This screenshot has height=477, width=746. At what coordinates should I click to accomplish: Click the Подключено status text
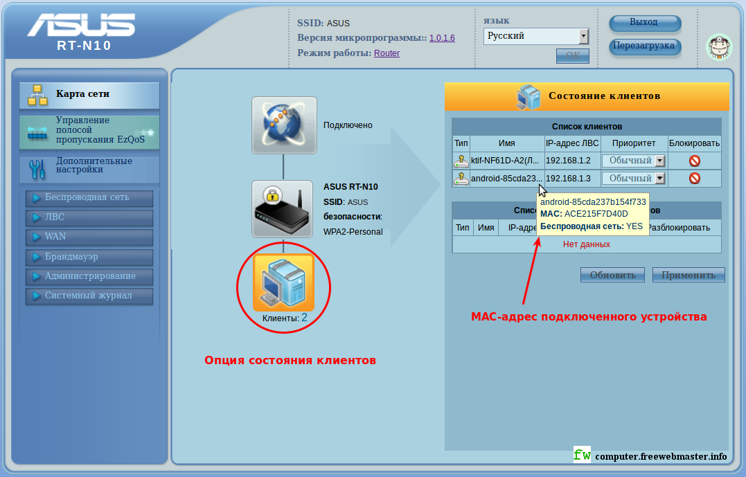[348, 125]
